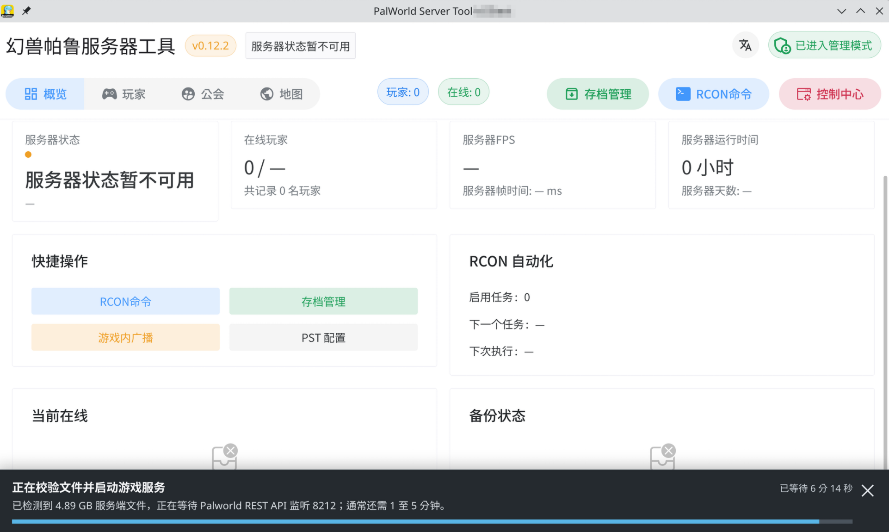Click the 0 / — online players value
The image size is (889, 532).
coord(265,167)
